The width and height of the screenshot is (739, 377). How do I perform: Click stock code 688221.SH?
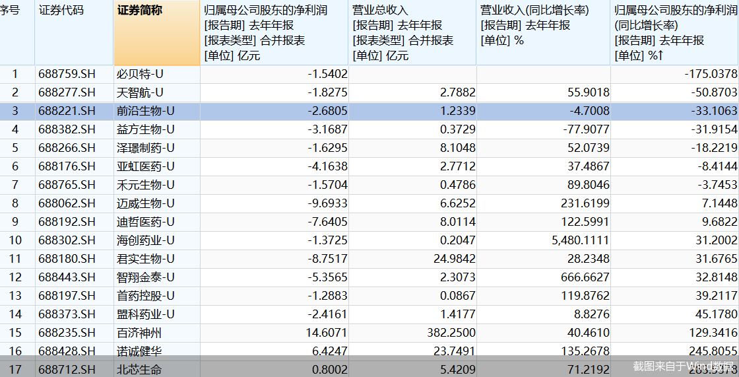(67, 111)
